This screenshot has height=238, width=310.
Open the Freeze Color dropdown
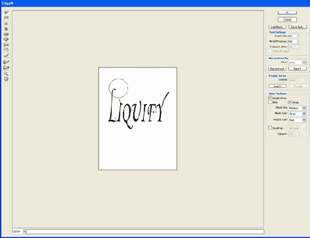[x=298, y=120]
